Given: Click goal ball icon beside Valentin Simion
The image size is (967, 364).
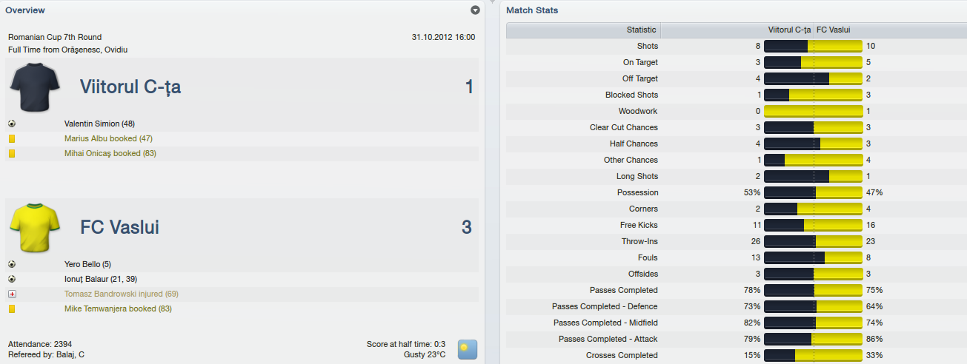Looking at the screenshot, I should [x=12, y=124].
